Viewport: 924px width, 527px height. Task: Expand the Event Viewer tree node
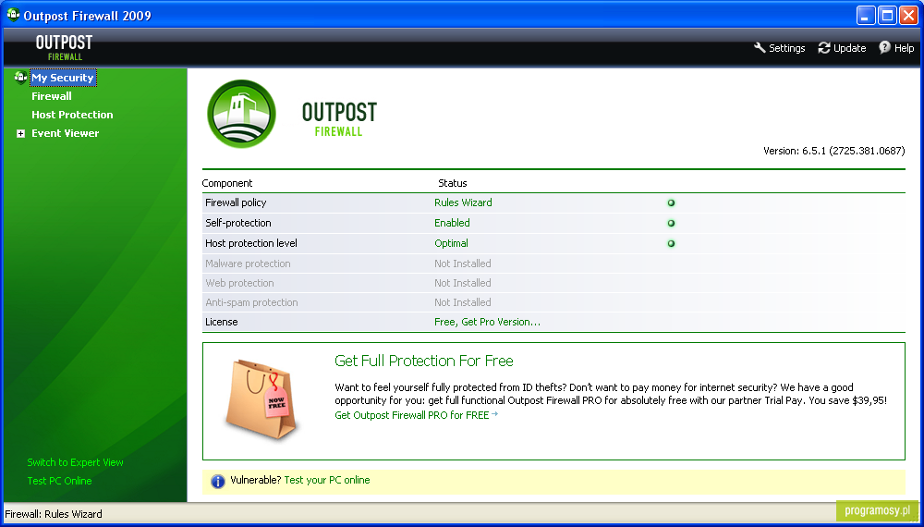tap(20, 134)
